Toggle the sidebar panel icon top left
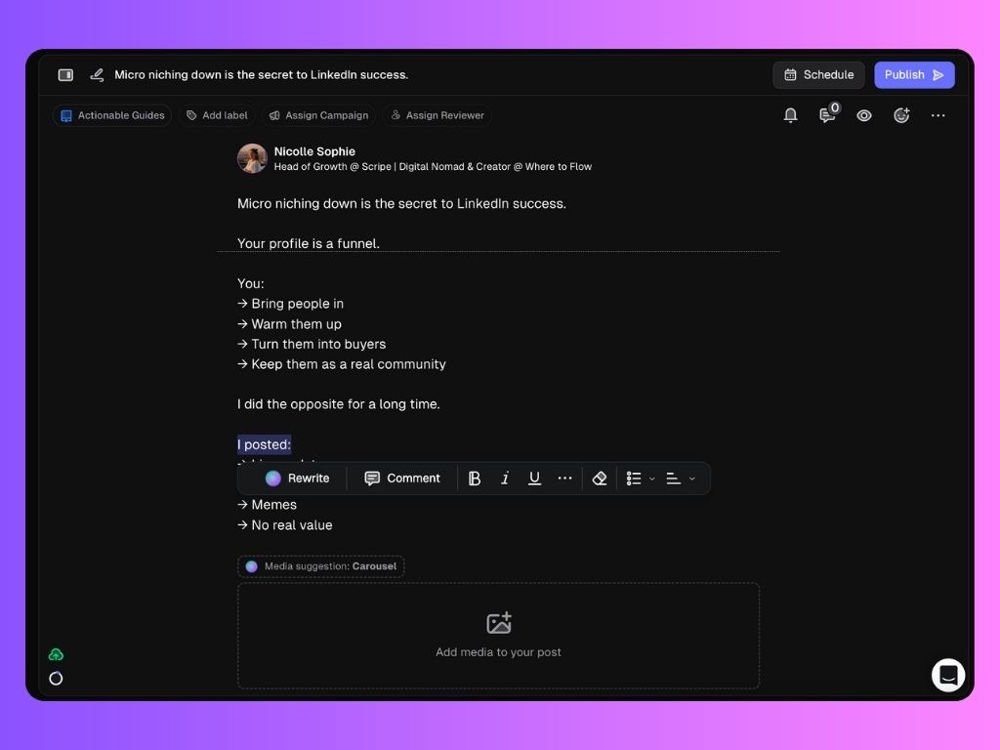Viewport: 1000px width, 750px height. [x=65, y=74]
